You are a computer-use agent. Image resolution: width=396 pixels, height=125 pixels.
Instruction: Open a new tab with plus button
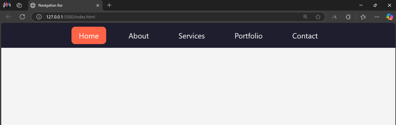109,5
